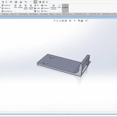Viewport: 117px width, 117px height.
Task: Select the Shell feature tool
Action: coord(37,11)
